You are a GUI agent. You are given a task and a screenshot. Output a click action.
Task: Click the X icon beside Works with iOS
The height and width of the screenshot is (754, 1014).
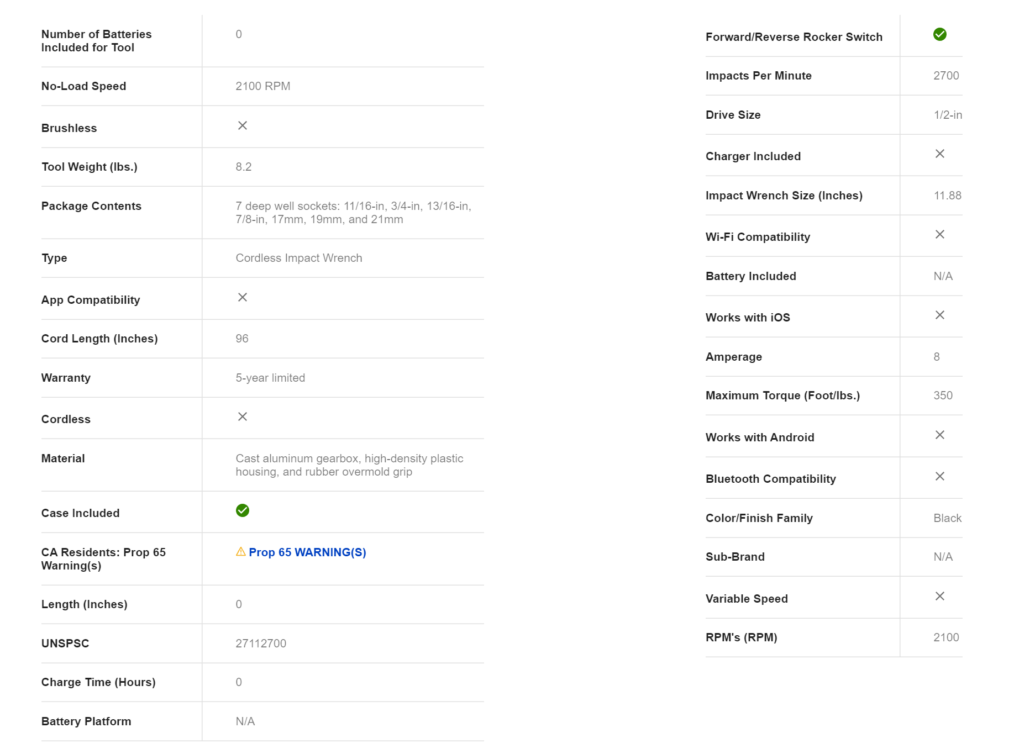click(x=939, y=315)
